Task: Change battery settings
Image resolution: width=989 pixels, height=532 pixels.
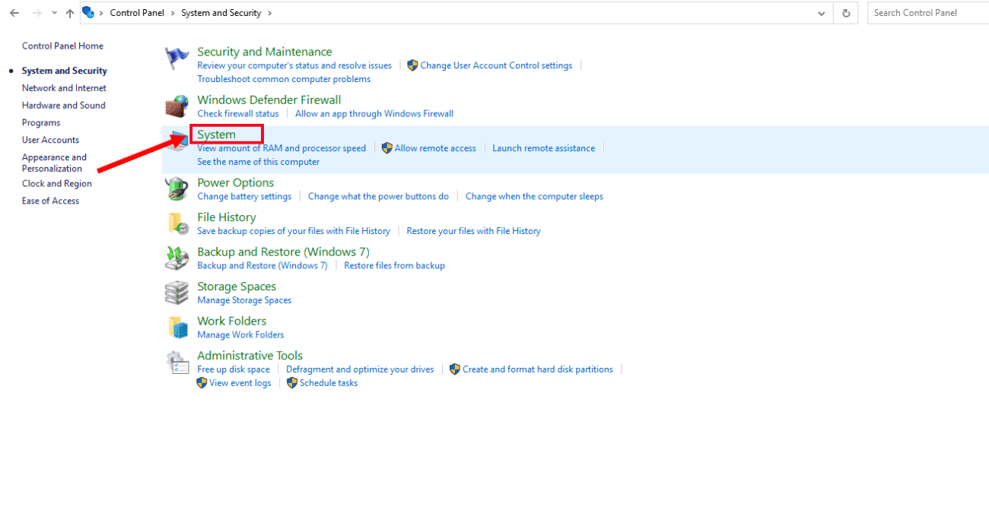Action: (x=244, y=197)
